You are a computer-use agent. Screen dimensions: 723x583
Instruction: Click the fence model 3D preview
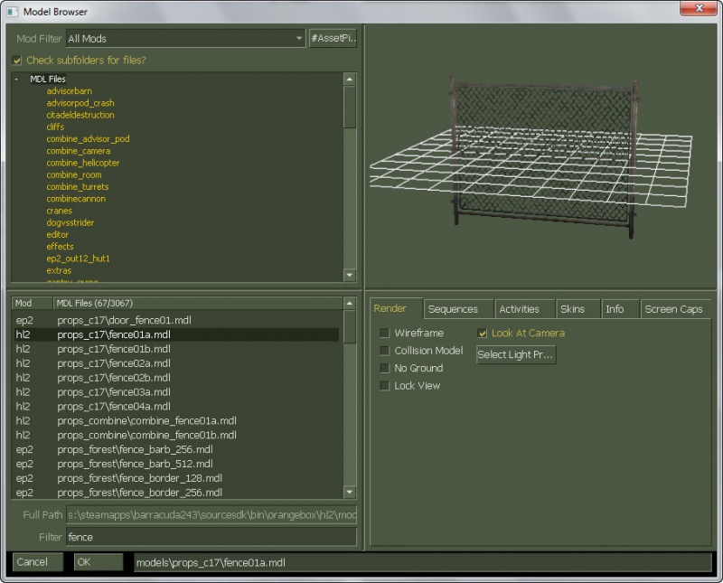(544, 156)
